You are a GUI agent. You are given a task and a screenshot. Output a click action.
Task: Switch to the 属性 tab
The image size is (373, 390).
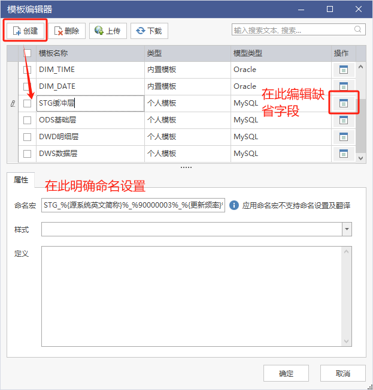21,180
